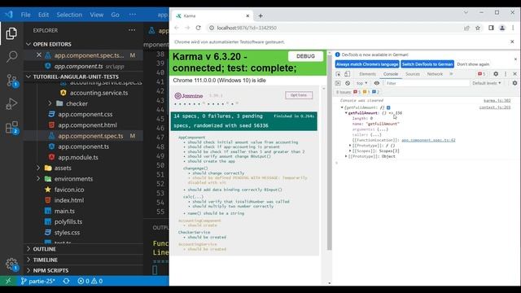Expand the [[Scopes]] entry in console
Screen dimensions: 521x293
350,151
